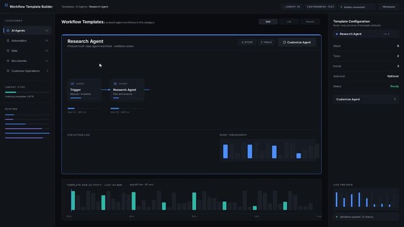
Task: Click the Template Run Activity chart
Action: tap(192, 200)
